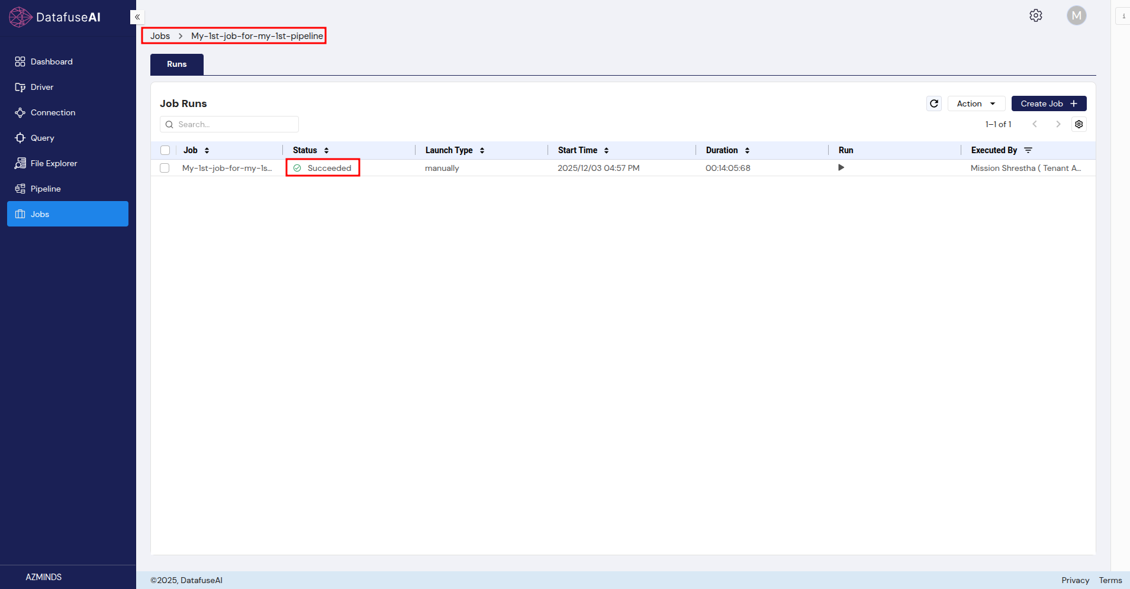Run the job with play icon
Image resolution: width=1130 pixels, height=589 pixels.
841,168
